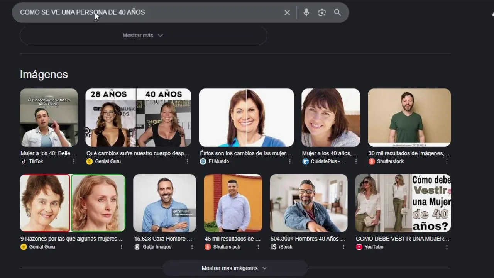The width and height of the screenshot is (494, 278).
Task: Open more options for 46 mil resultados result
Action: coord(258,247)
